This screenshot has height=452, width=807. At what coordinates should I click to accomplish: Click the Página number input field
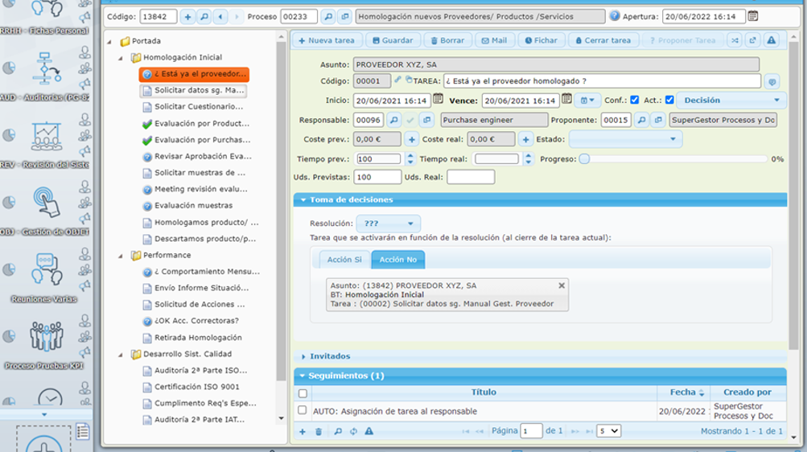pyautogui.click(x=531, y=431)
